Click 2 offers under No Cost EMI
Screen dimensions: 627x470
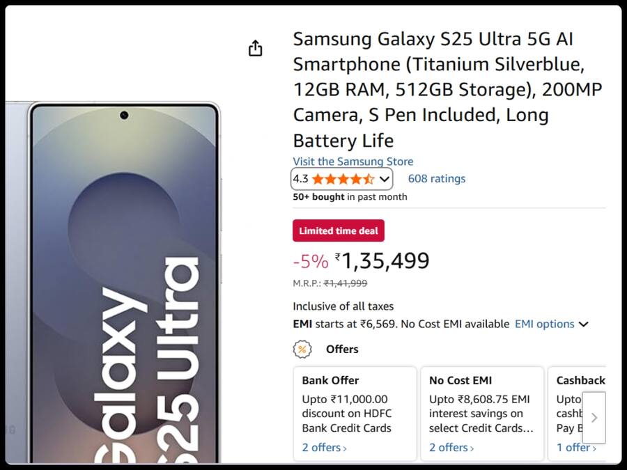click(x=451, y=448)
